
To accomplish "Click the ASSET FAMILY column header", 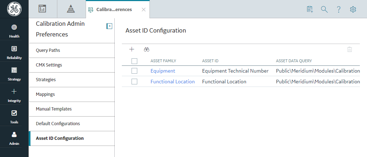I will point(163,61).
